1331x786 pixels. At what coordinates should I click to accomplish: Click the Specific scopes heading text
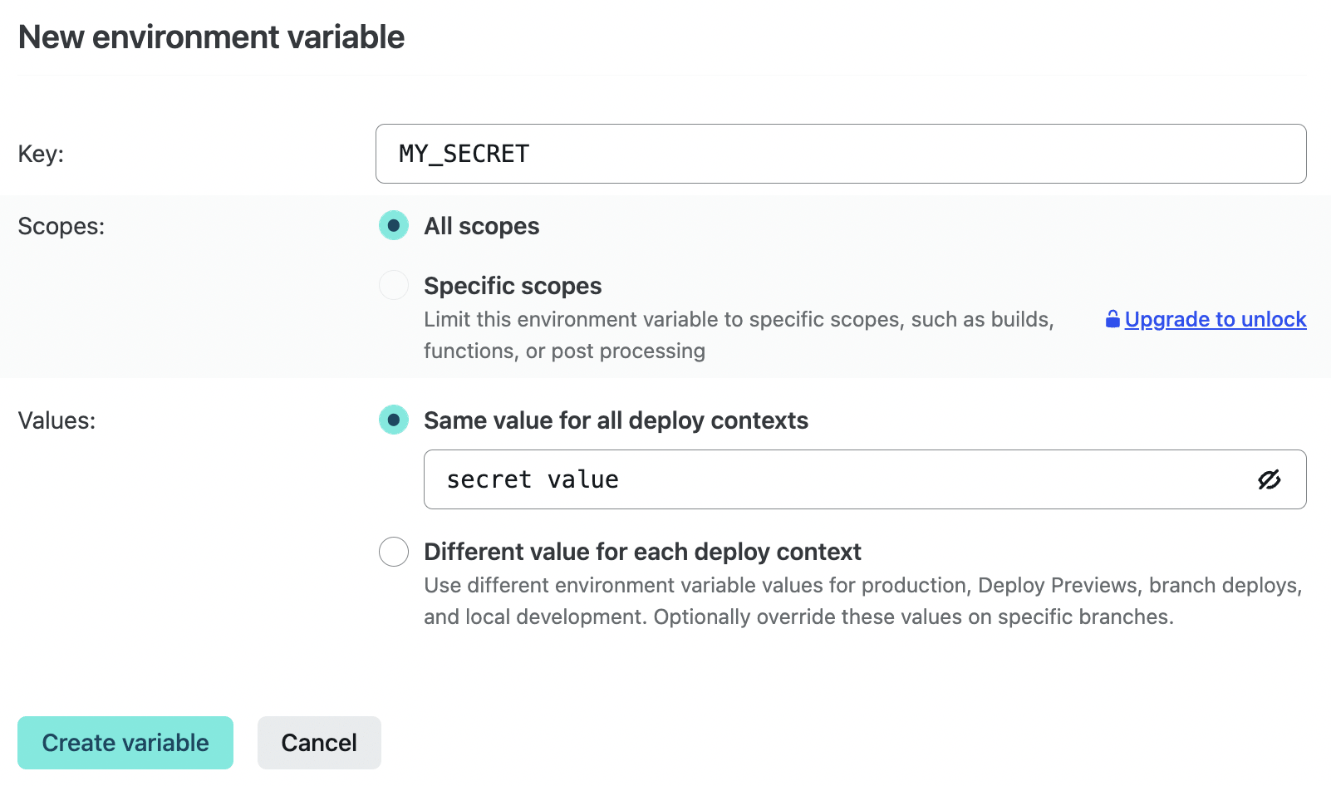(513, 285)
